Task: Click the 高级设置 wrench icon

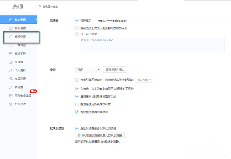Action: 11,79
